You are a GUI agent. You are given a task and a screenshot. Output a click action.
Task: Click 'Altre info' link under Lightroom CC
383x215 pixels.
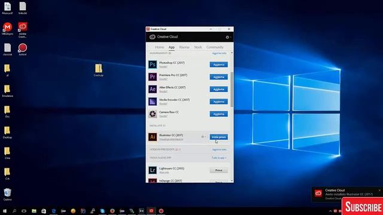[x=164, y=173]
